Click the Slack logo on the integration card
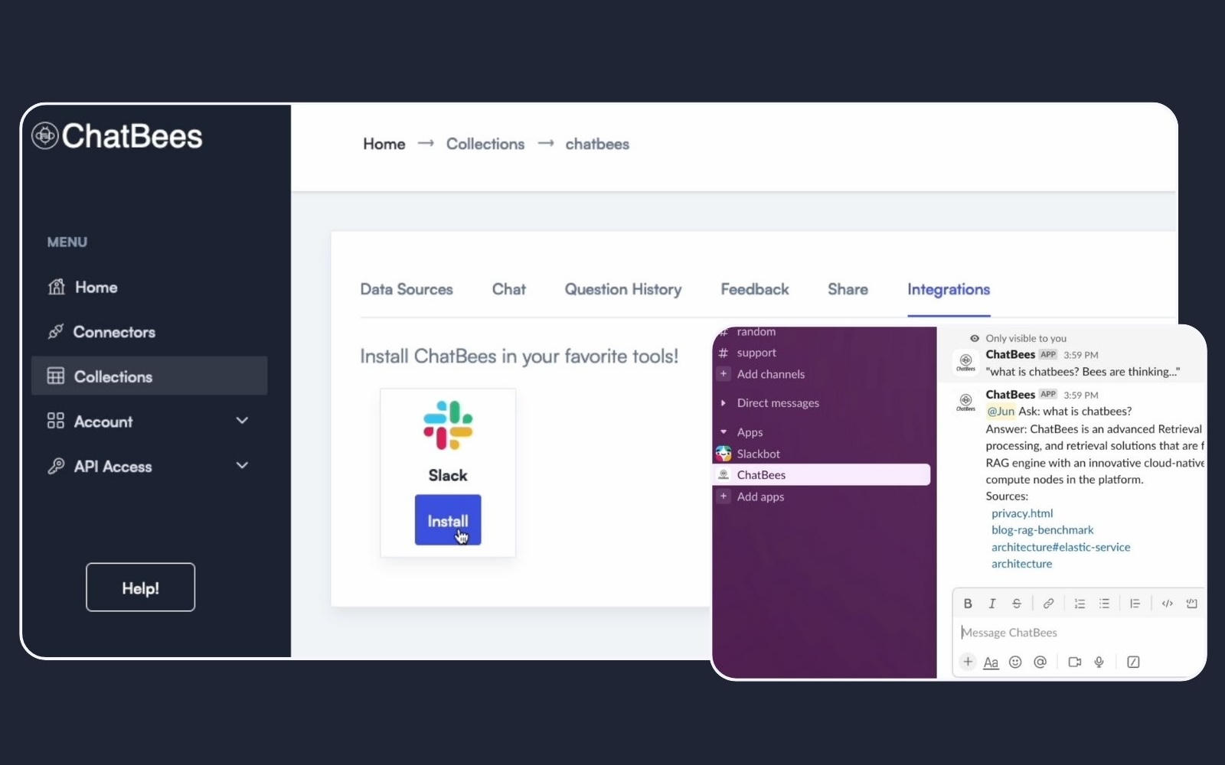1225x765 pixels. (448, 425)
